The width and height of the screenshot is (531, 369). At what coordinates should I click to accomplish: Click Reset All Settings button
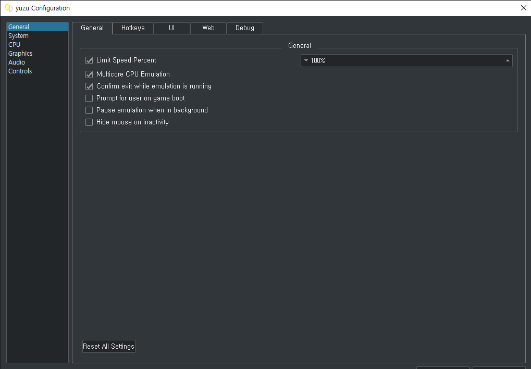109,346
